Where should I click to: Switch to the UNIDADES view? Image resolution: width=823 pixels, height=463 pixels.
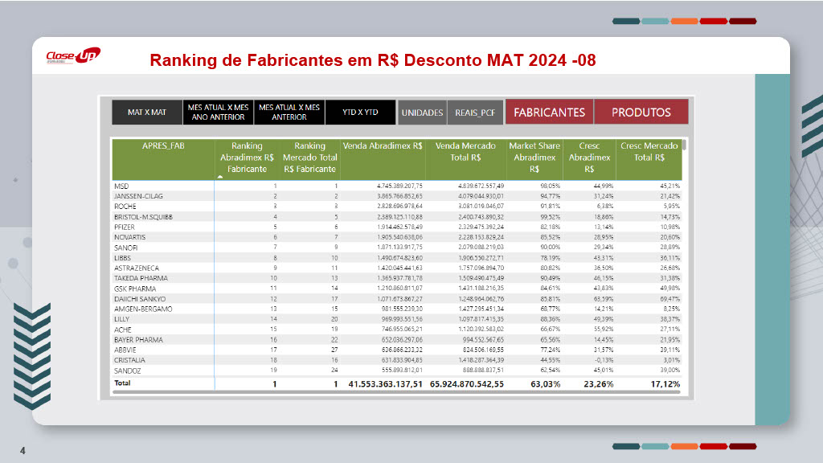tap(422, 113)
